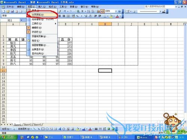
Task: Sort descending with the Z-A icon
Action: coord(93,11)
